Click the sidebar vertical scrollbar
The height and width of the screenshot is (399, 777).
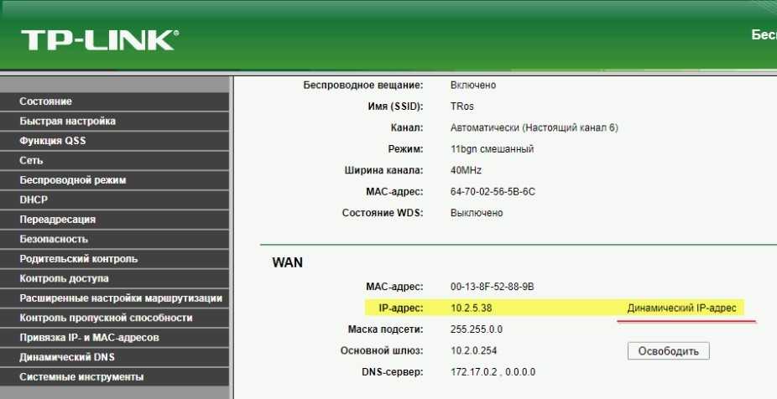(232, 235)
